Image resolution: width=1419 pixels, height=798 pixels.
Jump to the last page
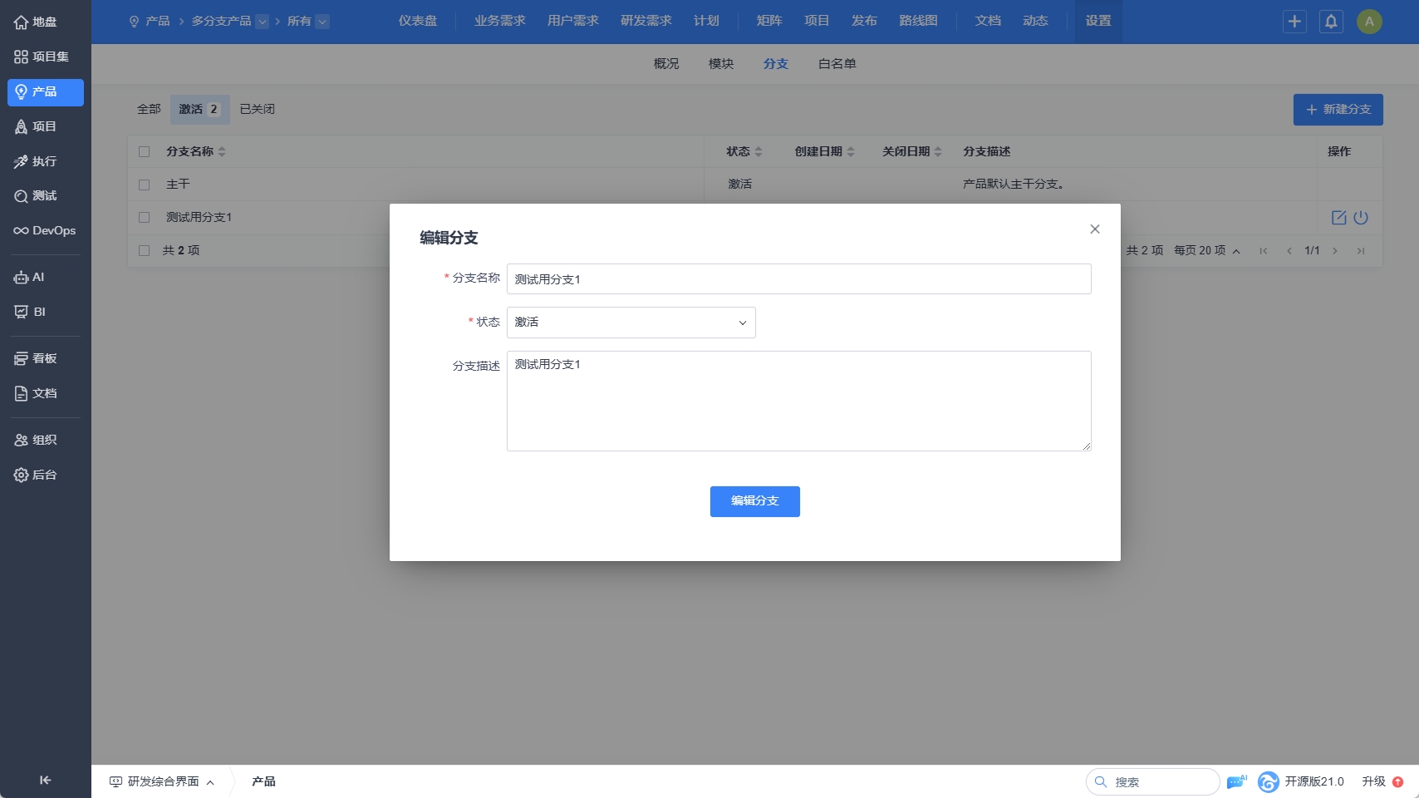point(1361,251)
